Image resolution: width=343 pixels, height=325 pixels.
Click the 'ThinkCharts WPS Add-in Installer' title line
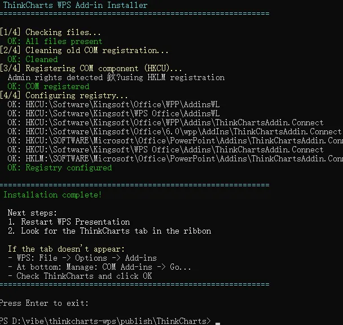(x=75, y=5)
